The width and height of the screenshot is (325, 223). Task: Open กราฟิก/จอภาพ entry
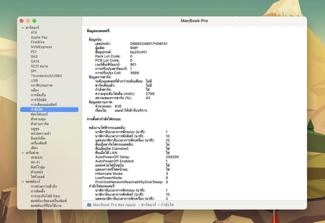point(41,85)
